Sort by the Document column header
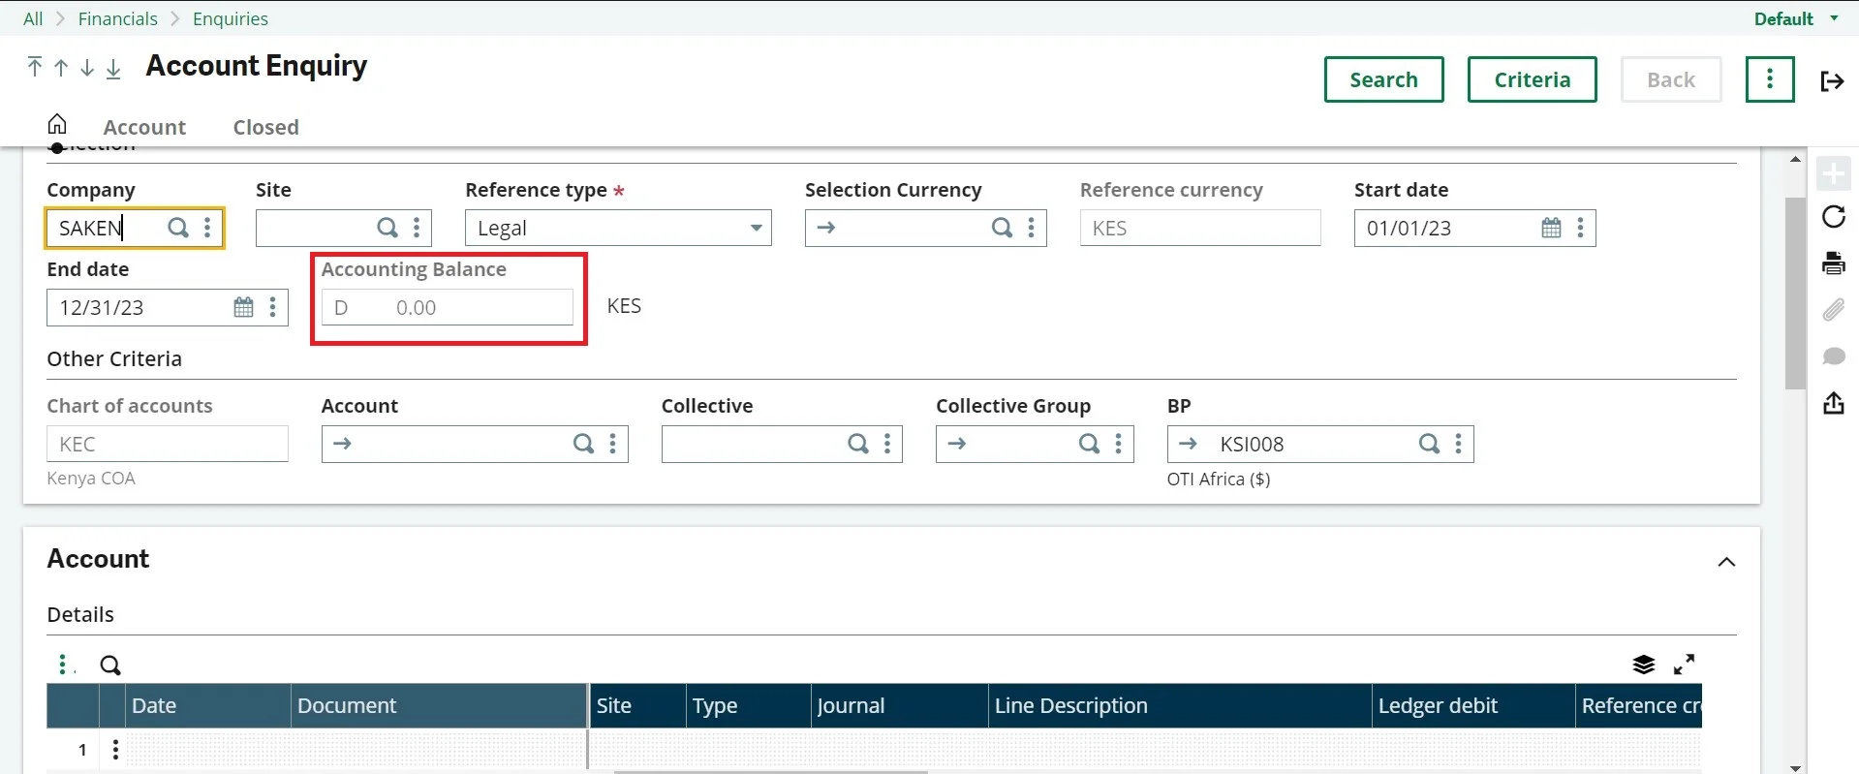 pyautogui.click(x=439, y=705)
